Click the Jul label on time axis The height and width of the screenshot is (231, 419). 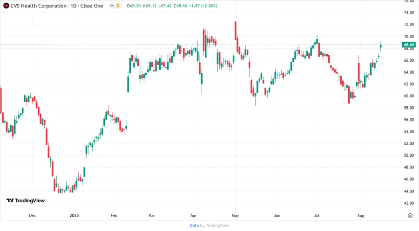point(317,215)
